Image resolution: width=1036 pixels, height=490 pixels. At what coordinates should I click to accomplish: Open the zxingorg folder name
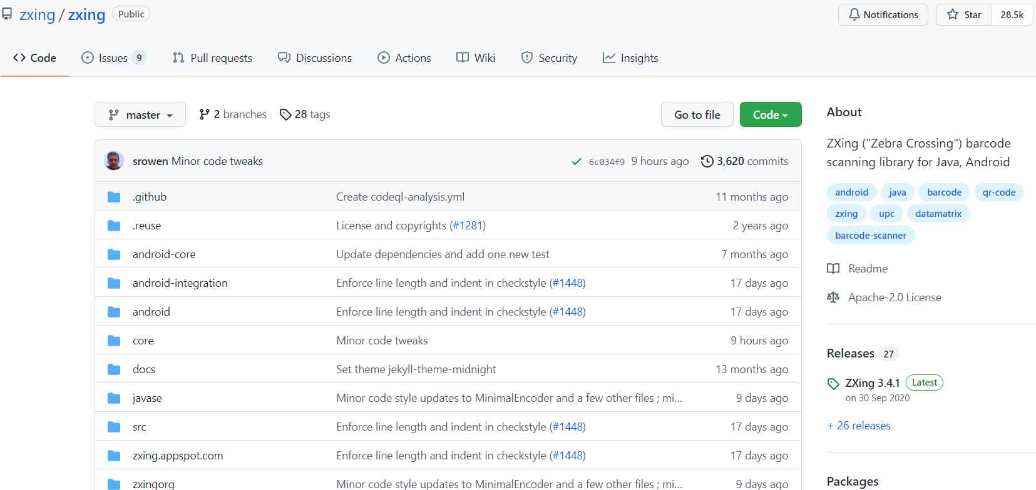[153, 484]
